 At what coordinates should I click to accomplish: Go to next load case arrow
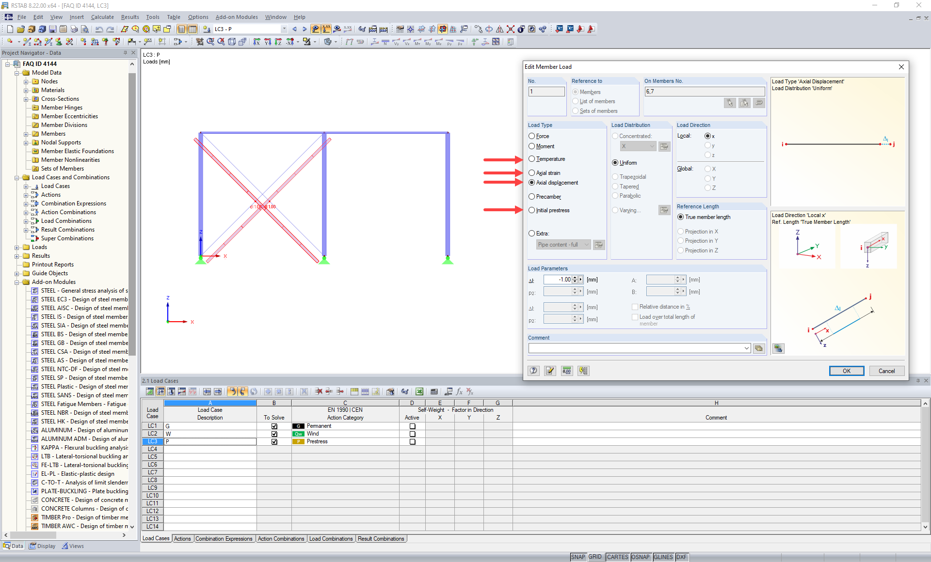[x=305, y=29]
